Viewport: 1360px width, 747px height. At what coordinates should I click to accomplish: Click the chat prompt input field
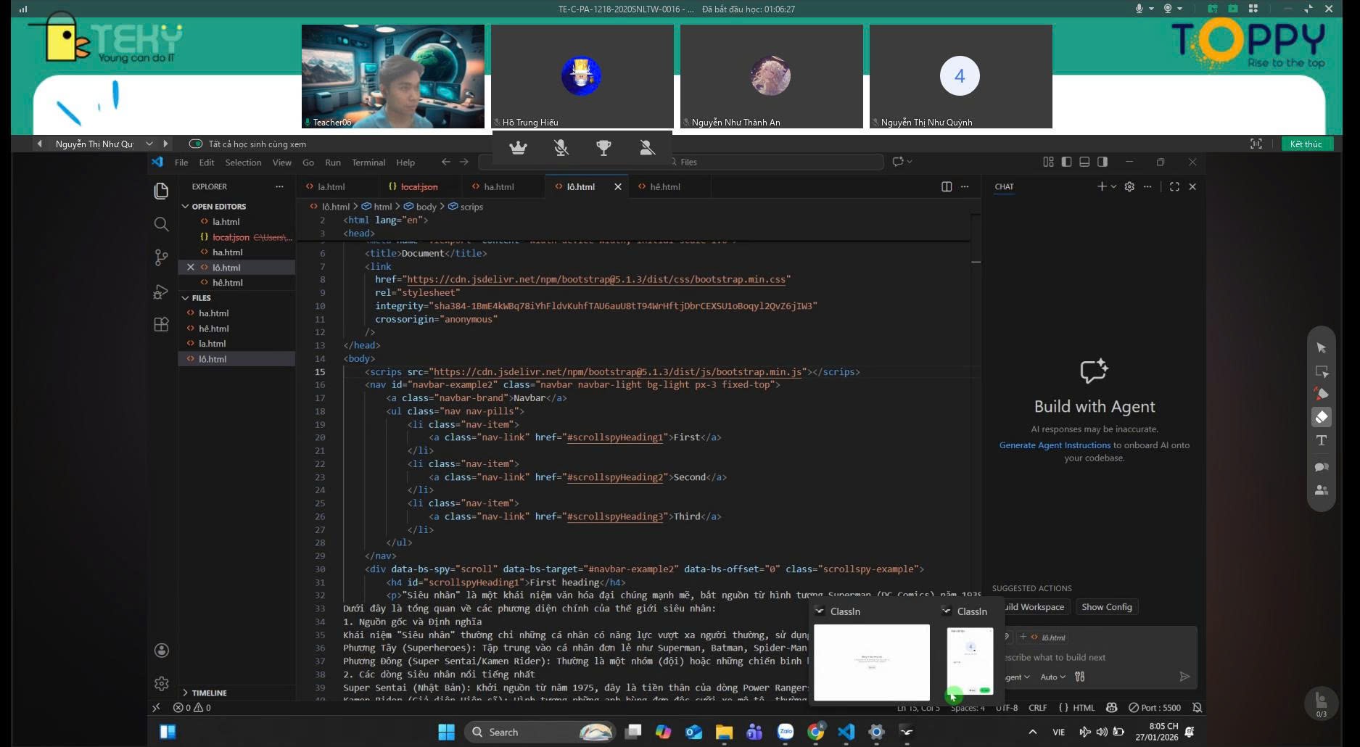pos(1088,657)
